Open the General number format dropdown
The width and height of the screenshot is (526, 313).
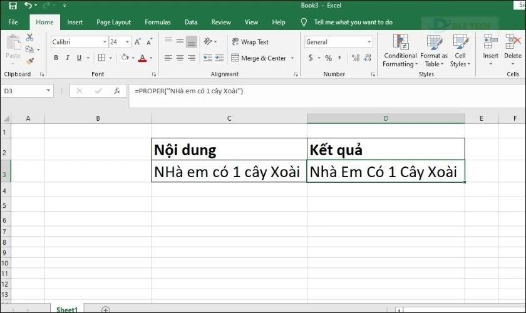coord(369,42)
